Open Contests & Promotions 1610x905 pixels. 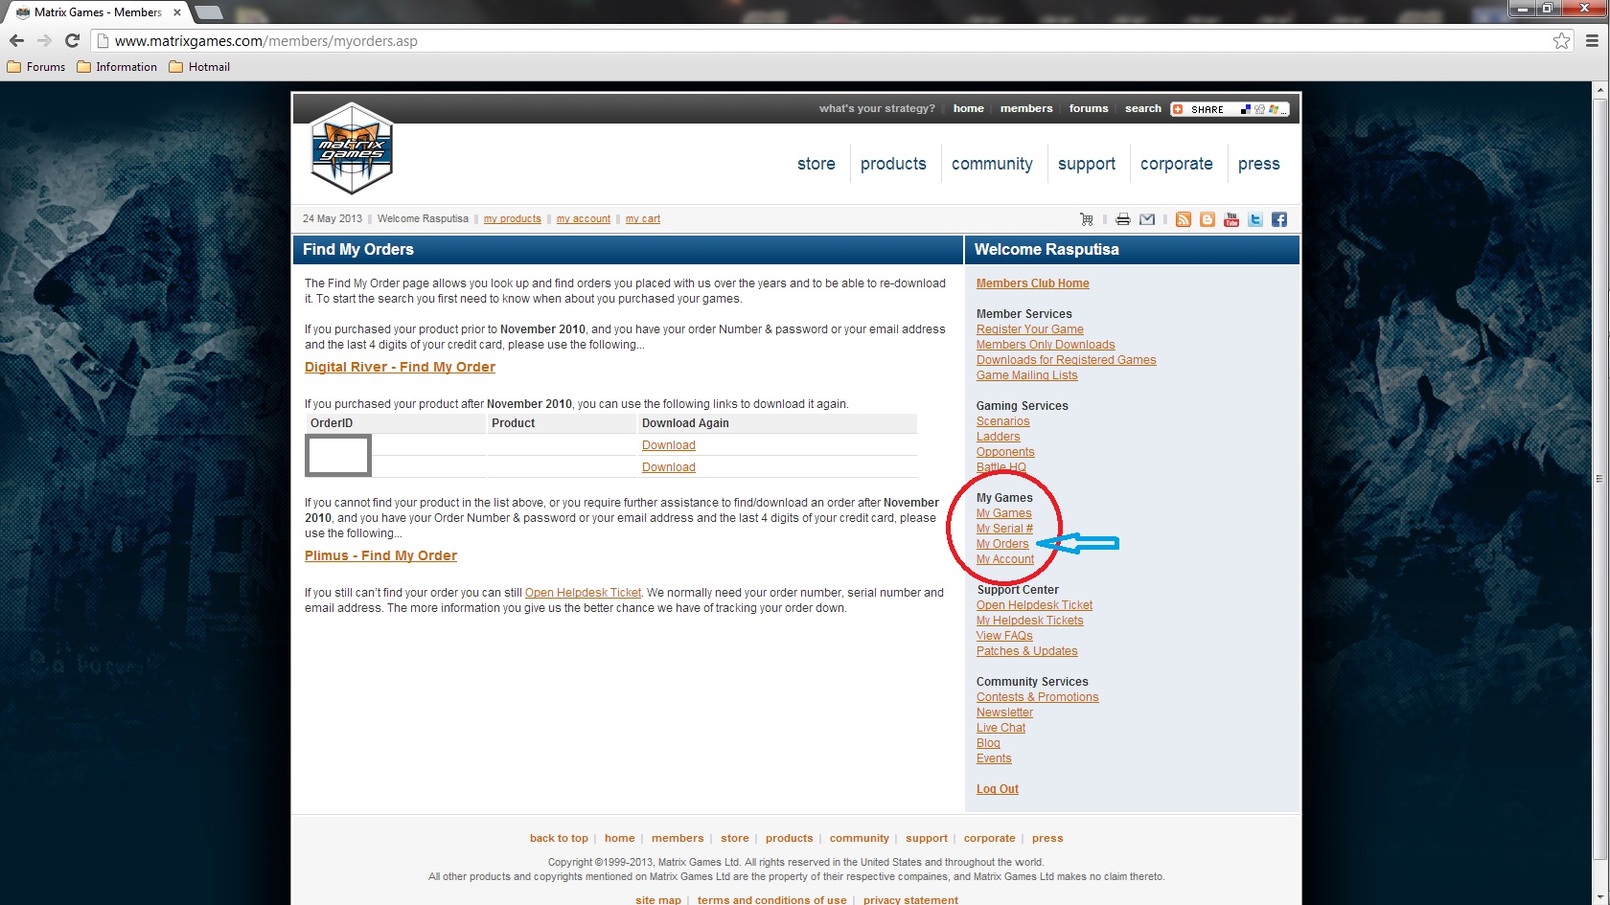tap(1038, 697)
